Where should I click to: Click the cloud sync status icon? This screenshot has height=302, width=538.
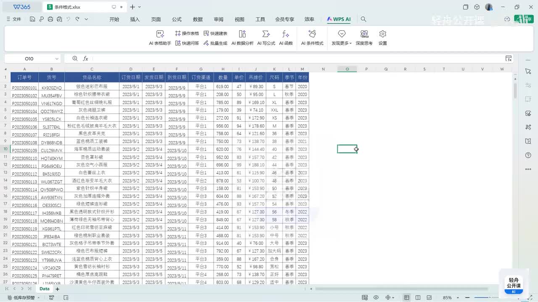(x=507, y=19)
